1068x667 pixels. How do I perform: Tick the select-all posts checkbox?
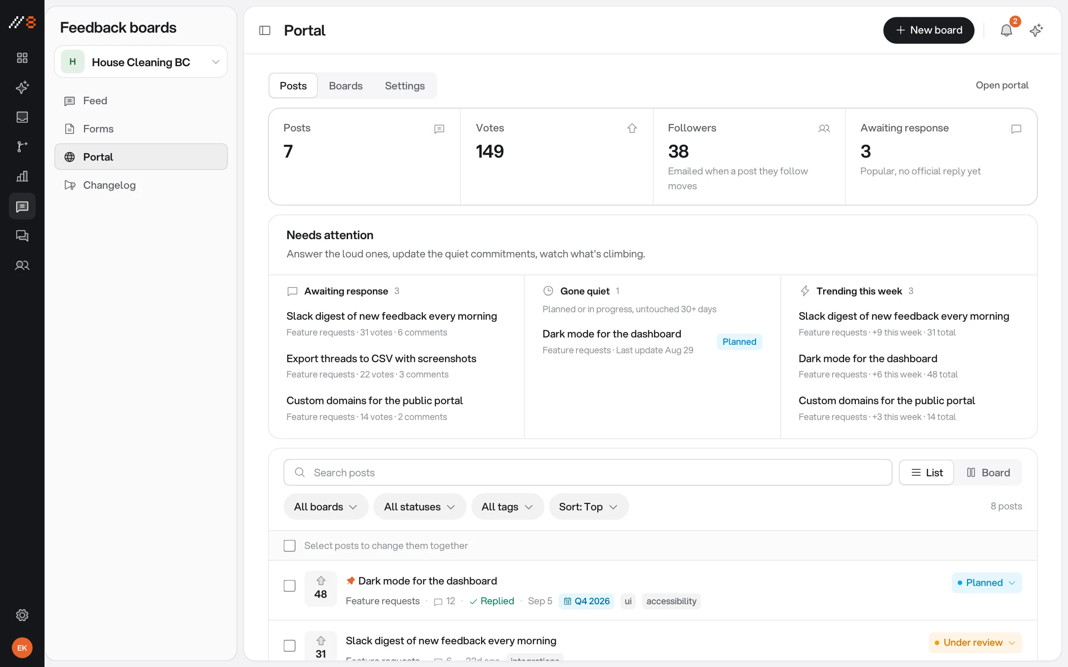[290, 545]
